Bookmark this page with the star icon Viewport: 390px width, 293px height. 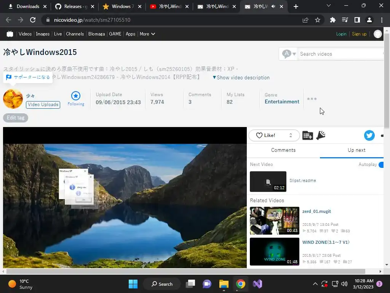click(318, 20)
